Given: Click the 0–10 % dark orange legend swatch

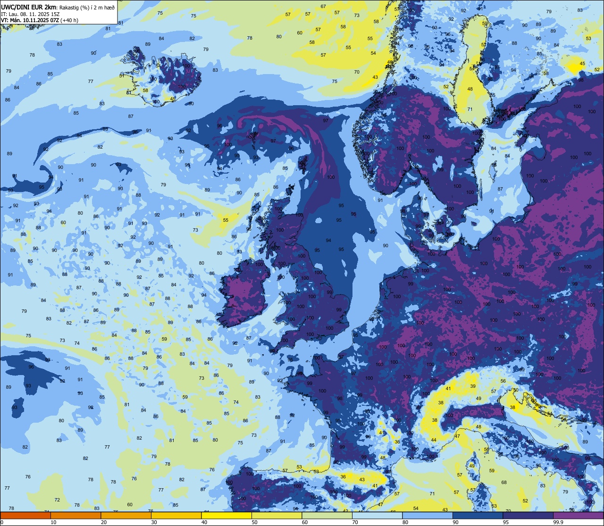Looking at the screenshot, I should coord(25,515).
